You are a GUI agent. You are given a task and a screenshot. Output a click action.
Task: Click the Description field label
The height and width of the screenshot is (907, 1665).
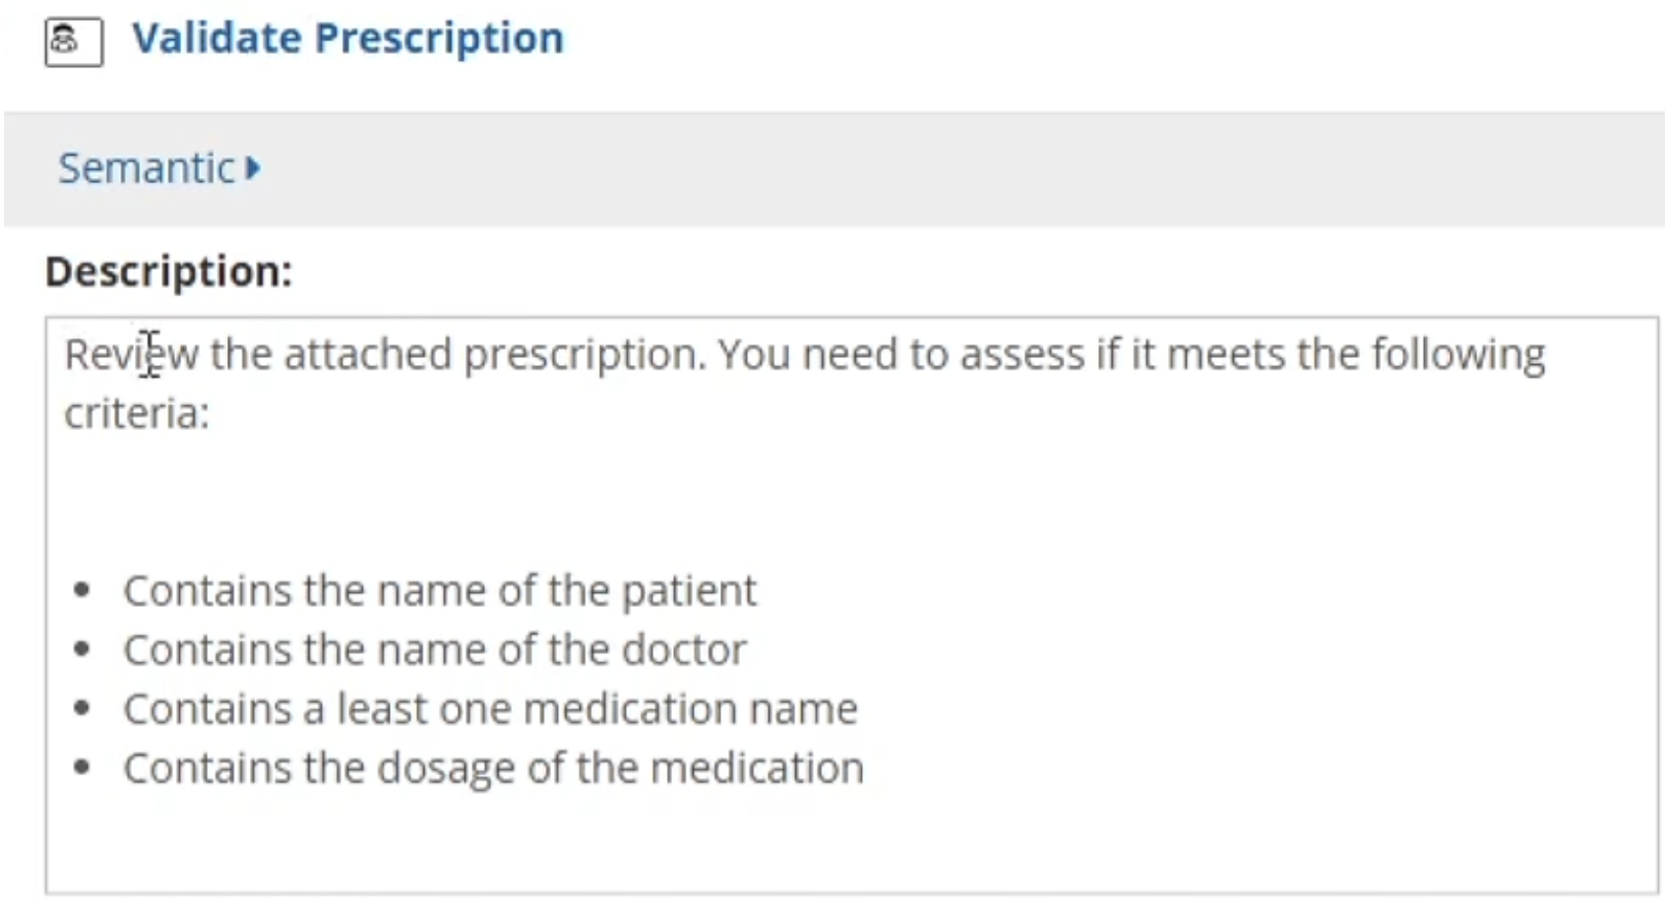pos(168,272)
